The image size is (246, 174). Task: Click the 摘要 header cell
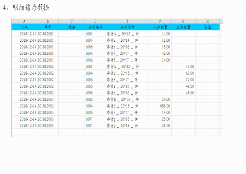coord(72,27)
